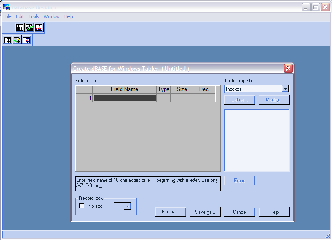Click the Cancel button in dialog
332x240 pixels.
pos(239,212)
